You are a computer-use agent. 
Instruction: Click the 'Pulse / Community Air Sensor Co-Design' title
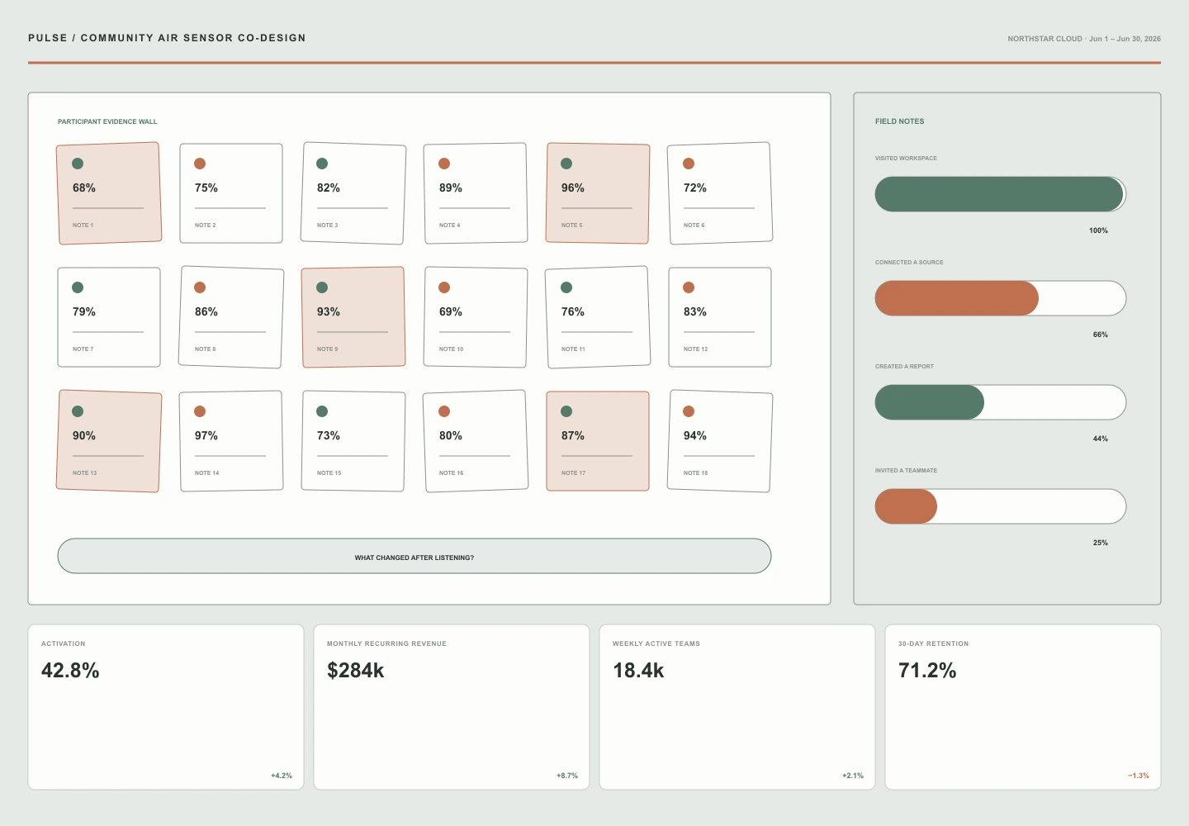point(167,38)
